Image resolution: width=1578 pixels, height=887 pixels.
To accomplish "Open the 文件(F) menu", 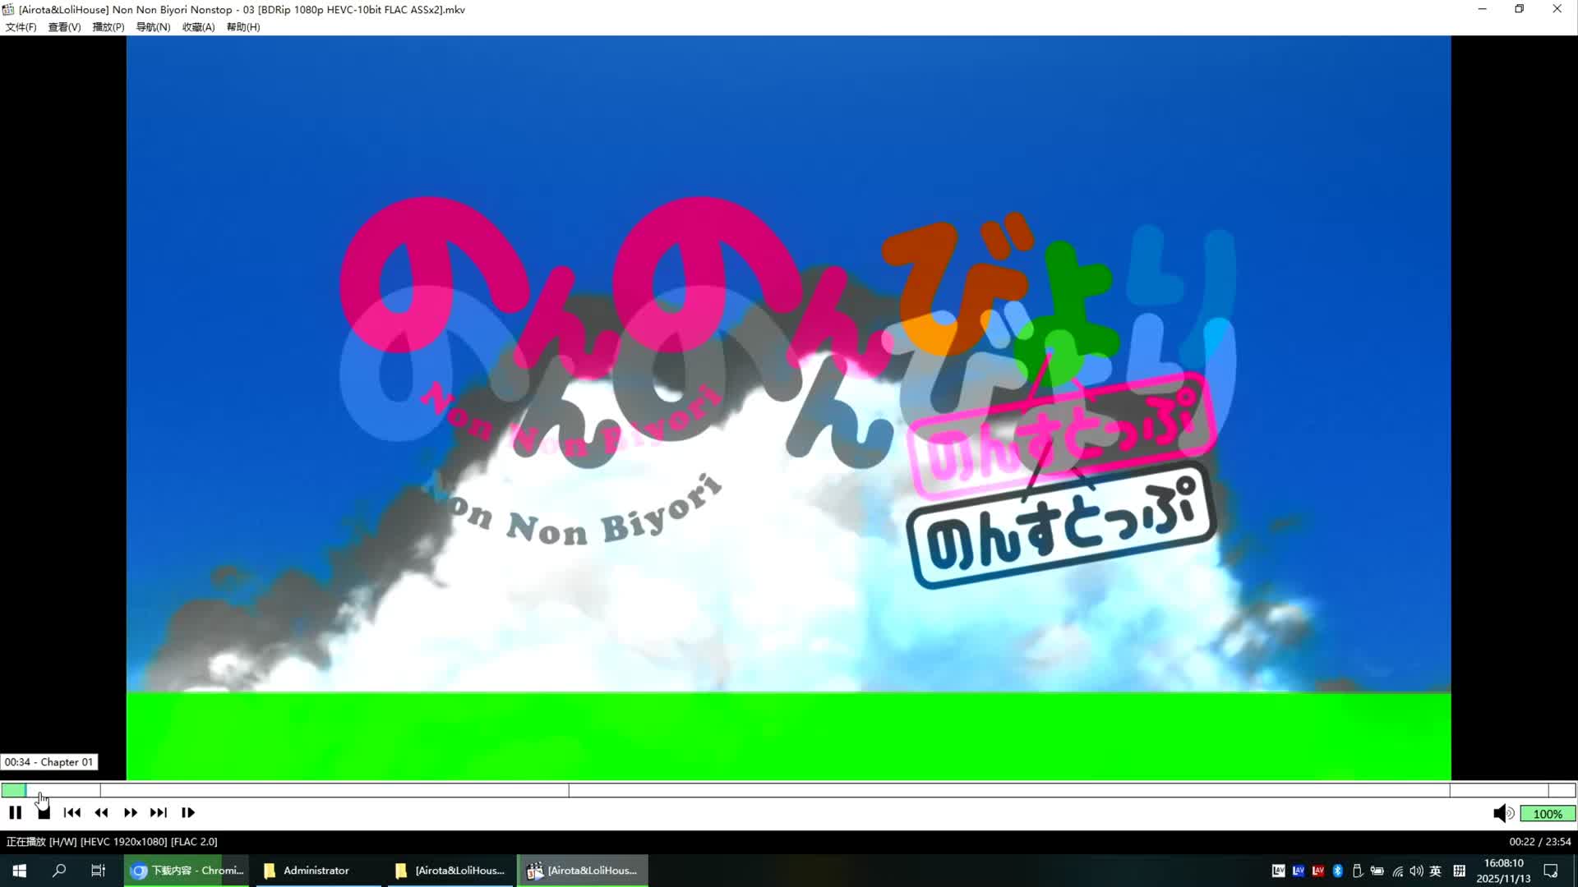I will [x=21, y=27].
